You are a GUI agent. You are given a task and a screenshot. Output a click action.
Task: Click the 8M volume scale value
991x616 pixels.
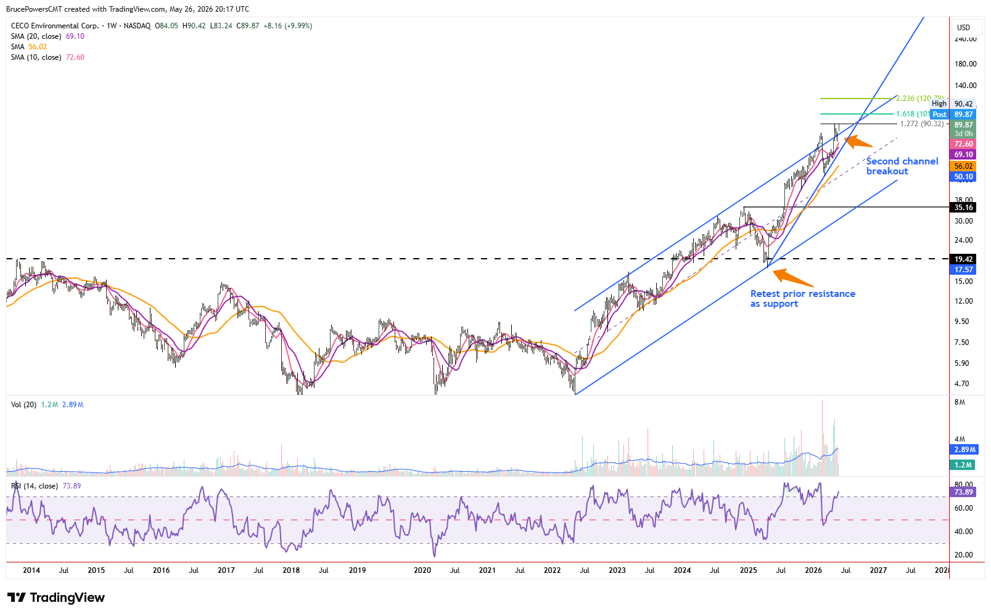(x=960, y=402)
